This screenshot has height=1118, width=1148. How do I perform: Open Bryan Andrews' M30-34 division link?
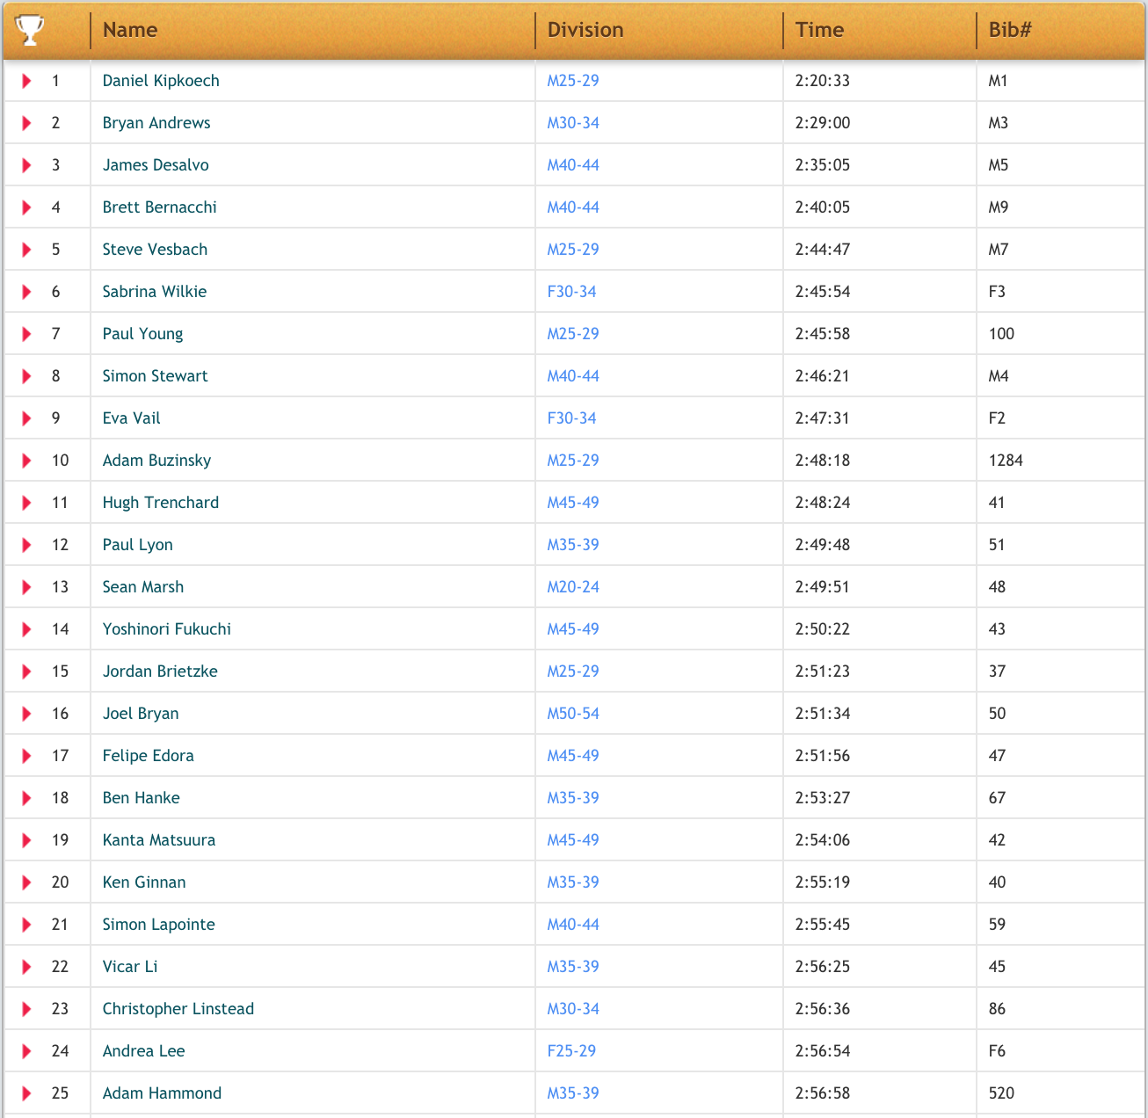pyautogui.click(x=573, y=123)
